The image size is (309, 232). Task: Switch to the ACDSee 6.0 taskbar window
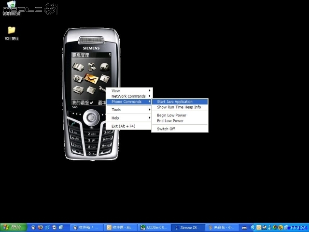tap(154, 228)
